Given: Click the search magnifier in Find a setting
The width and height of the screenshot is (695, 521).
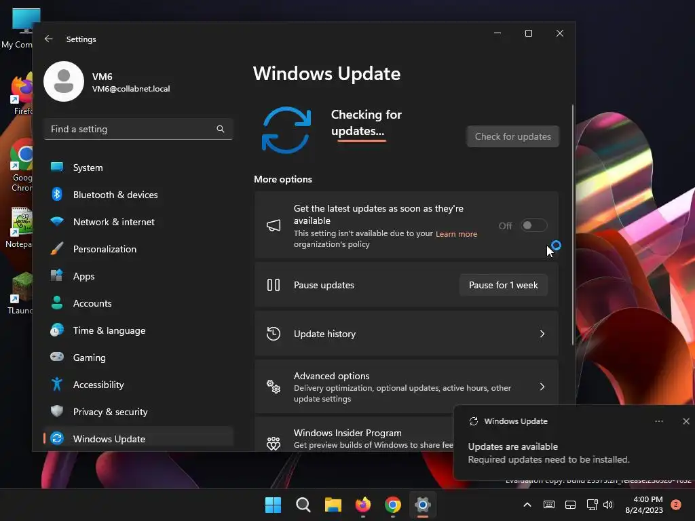Looking at the screenshot, I should (221, 129).
